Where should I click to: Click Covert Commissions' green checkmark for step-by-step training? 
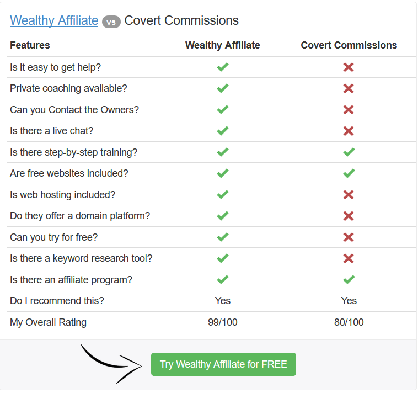click(349, 152)
